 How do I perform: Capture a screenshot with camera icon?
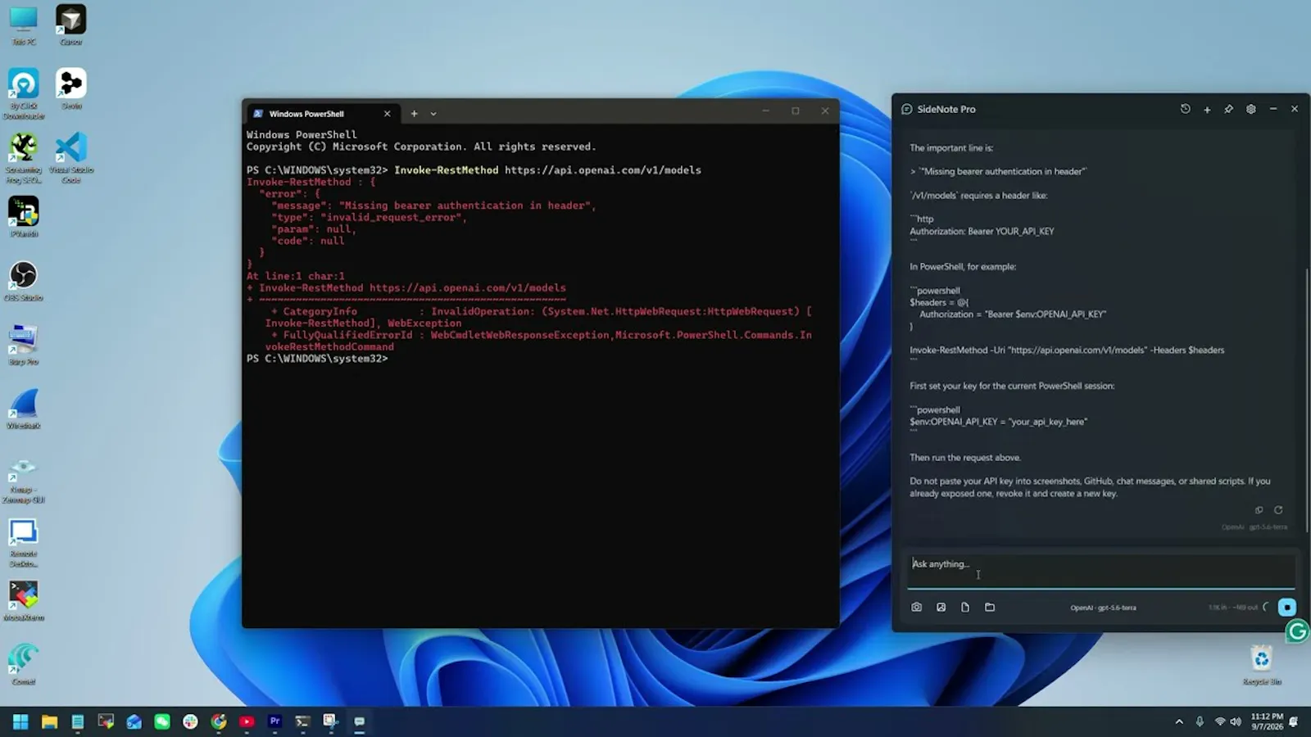point(917,608)
